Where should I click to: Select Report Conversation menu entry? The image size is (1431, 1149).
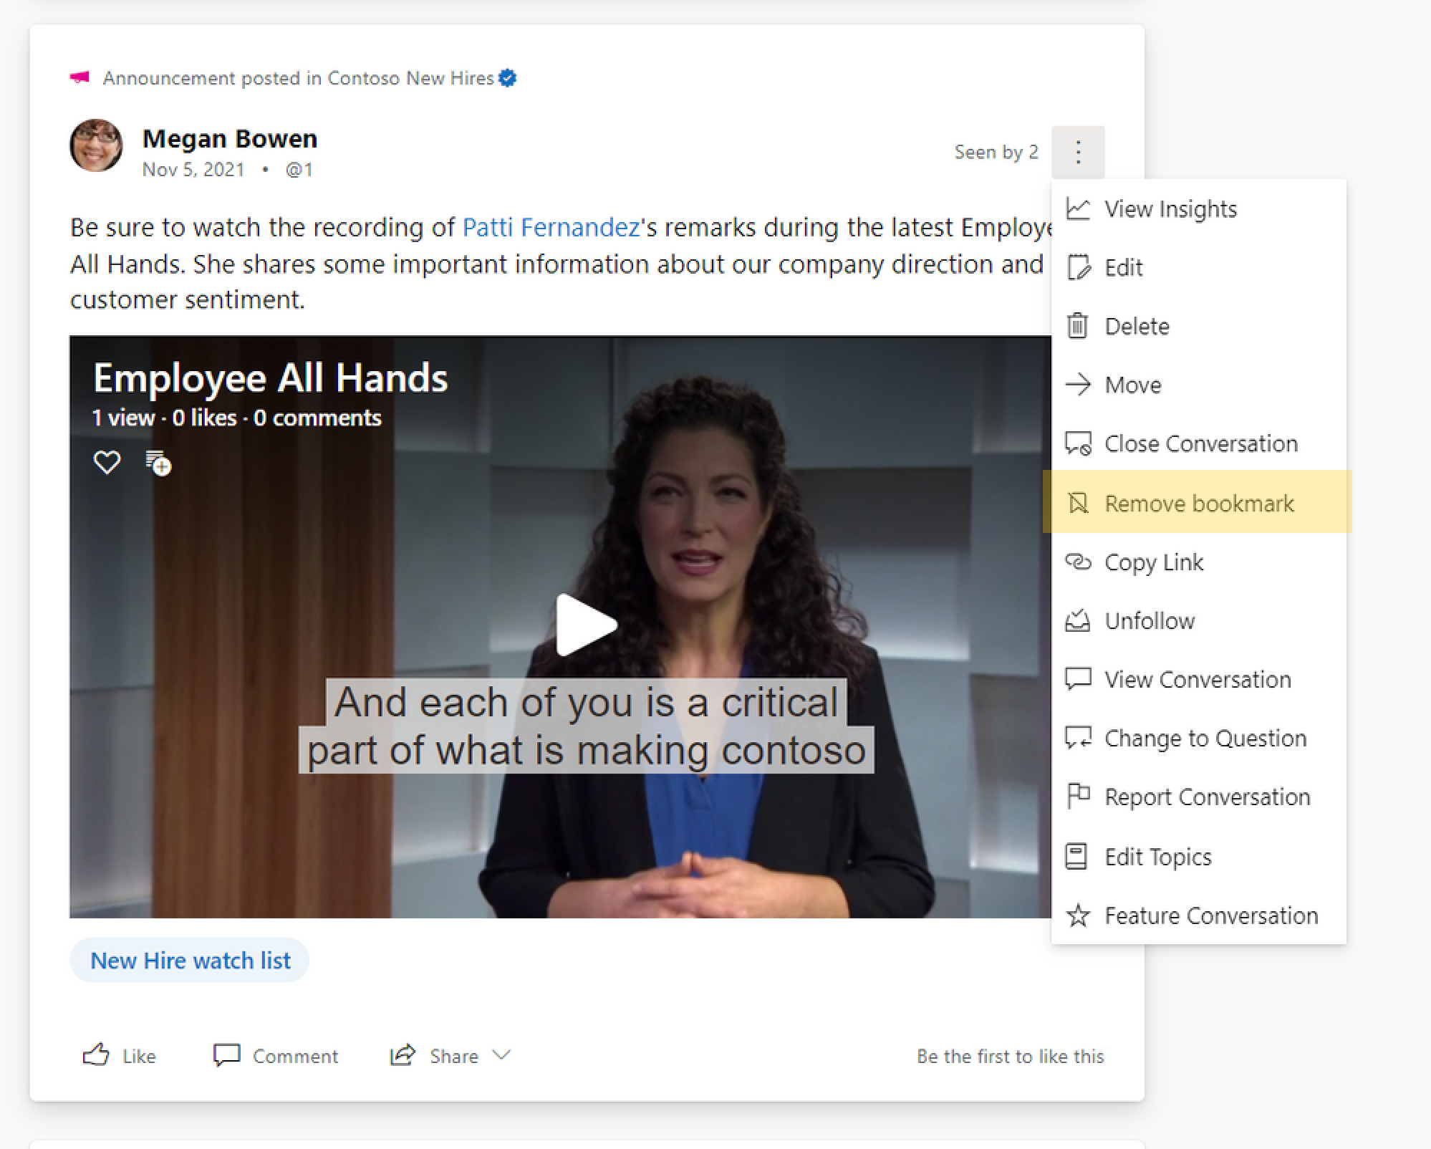[x=1199, y=797]
